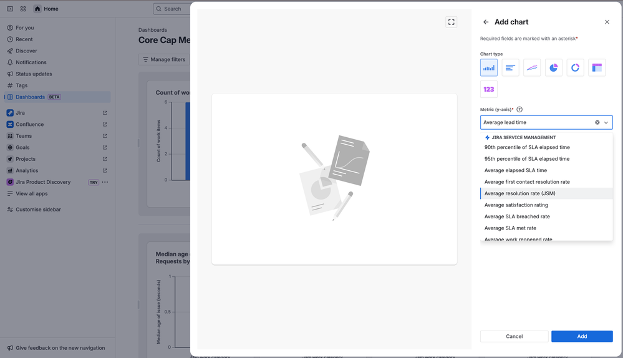Image resolution: width=623 pixels, height=358 pixels.
Task: Click Customise sidebar
Action: [57, 210]
